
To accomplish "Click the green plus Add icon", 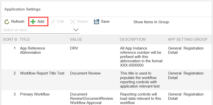I will 33,22.
